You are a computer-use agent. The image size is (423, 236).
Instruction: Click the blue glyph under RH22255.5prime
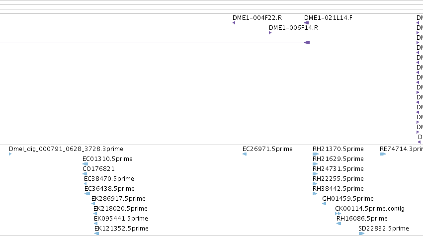(315, 184)
